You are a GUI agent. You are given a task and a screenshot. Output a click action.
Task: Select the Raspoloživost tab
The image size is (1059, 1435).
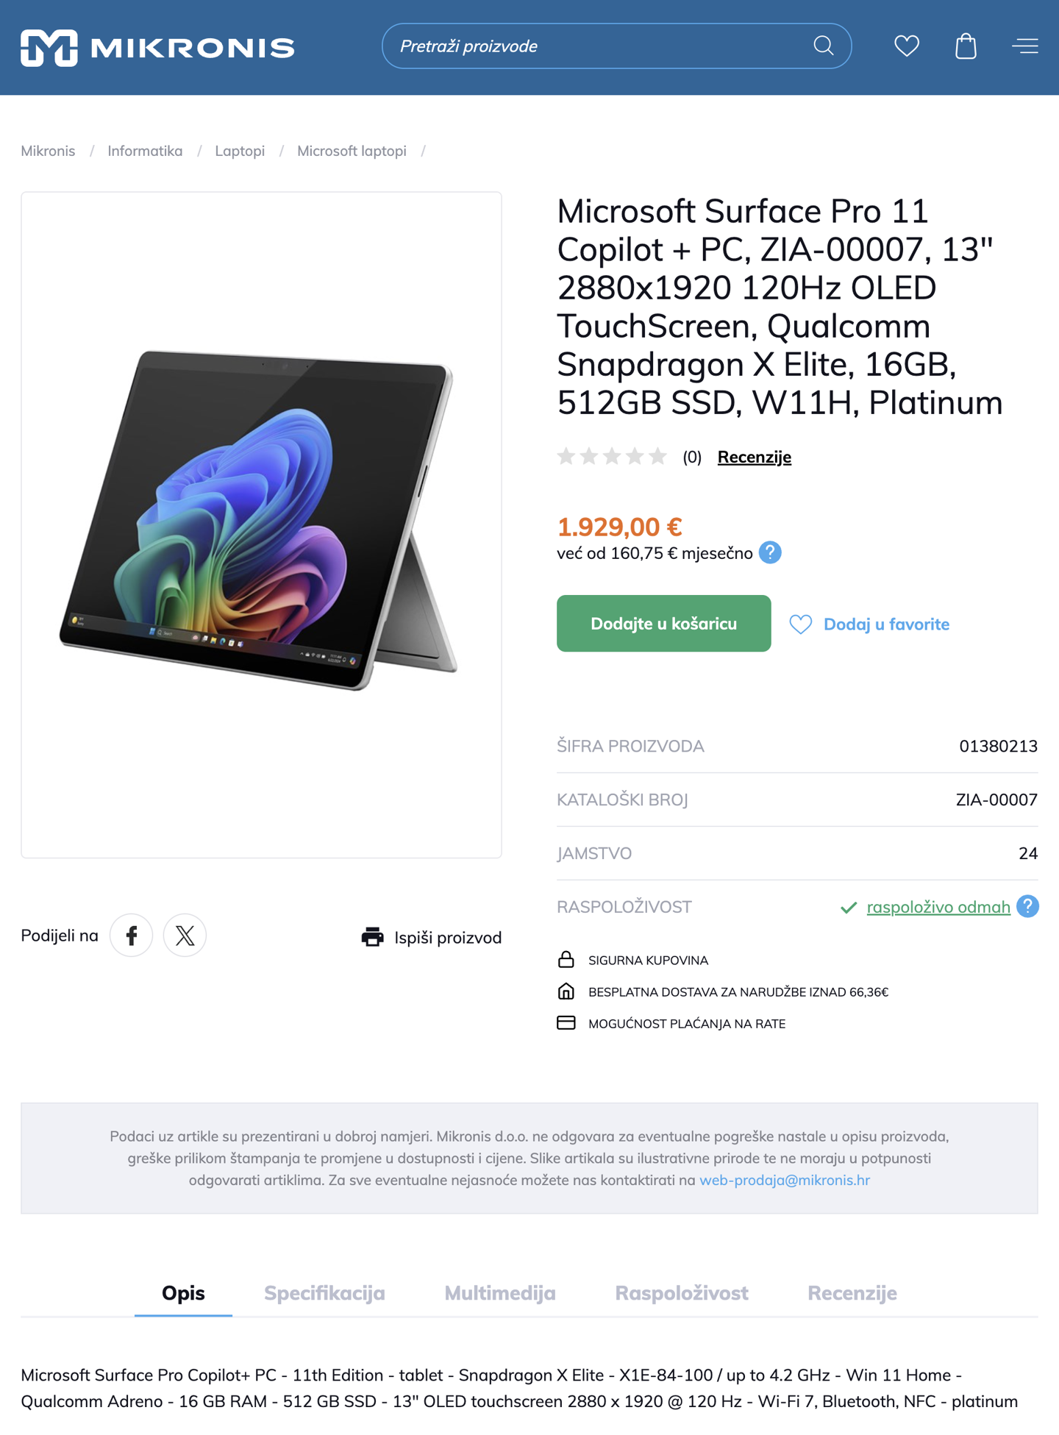coord(682,1293)
